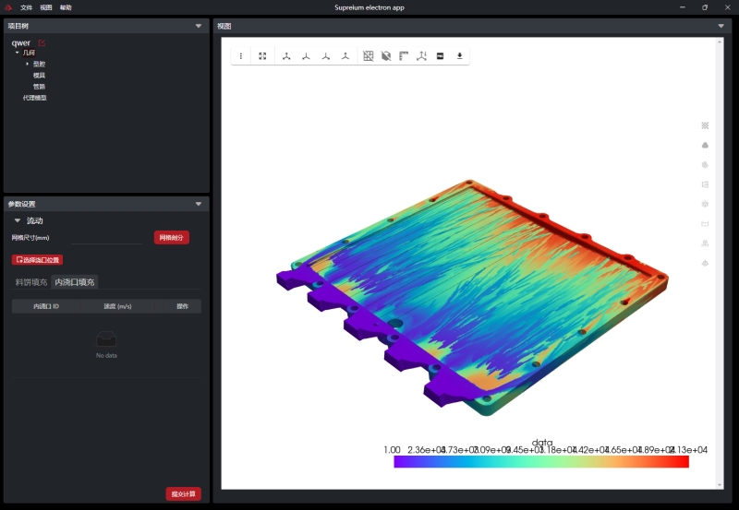Click the top checkered icon on right sidebar

click(x=706, y=125)
